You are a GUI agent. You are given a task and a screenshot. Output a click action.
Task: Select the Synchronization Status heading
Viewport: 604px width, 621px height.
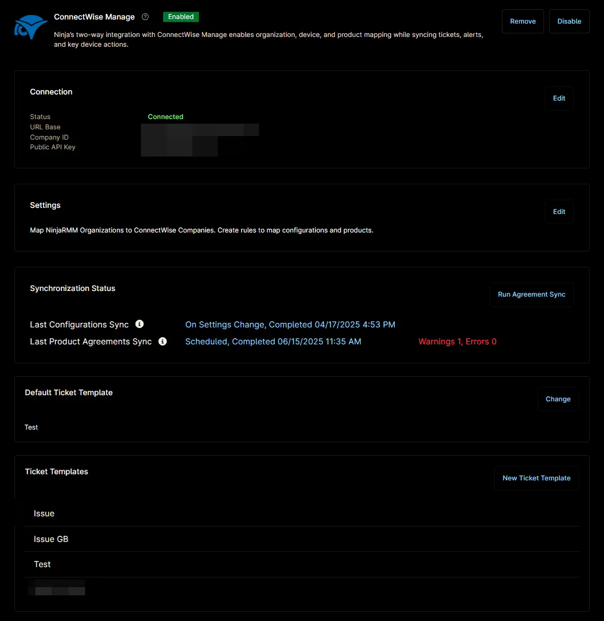click(72, 288)
